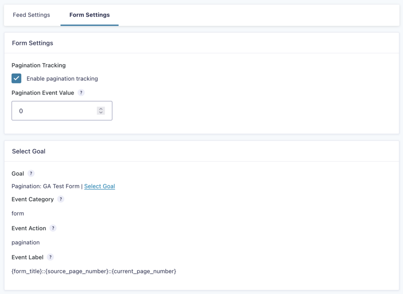Image resolution: width=403 pixels, height=294 pixels.
Task: Switch to the Feed Settings tab
Action: point(31,15)
